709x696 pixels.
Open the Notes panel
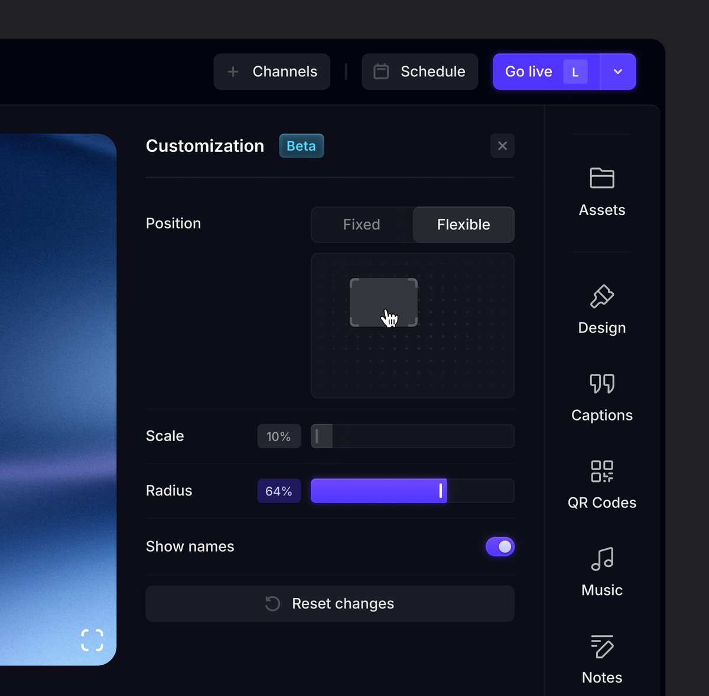(x=601, y=660)
